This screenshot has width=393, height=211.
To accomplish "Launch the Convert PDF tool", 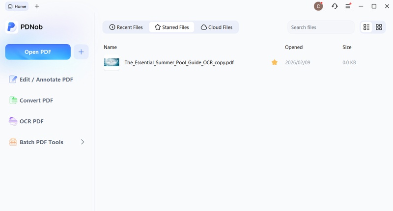I will pos(36,101).
